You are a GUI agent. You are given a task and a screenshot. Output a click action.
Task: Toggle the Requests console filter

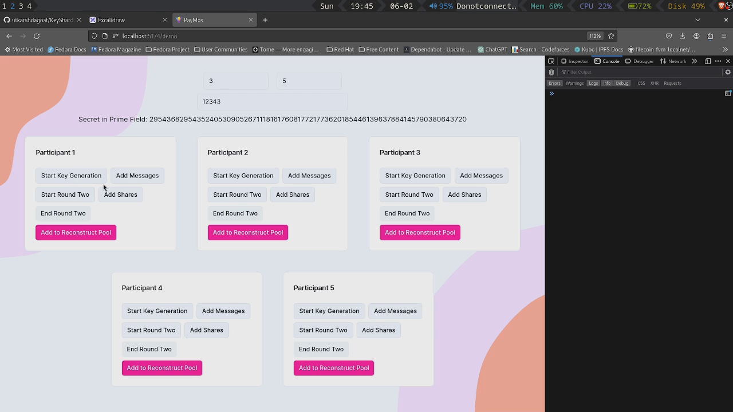click(x=672, y=83)
